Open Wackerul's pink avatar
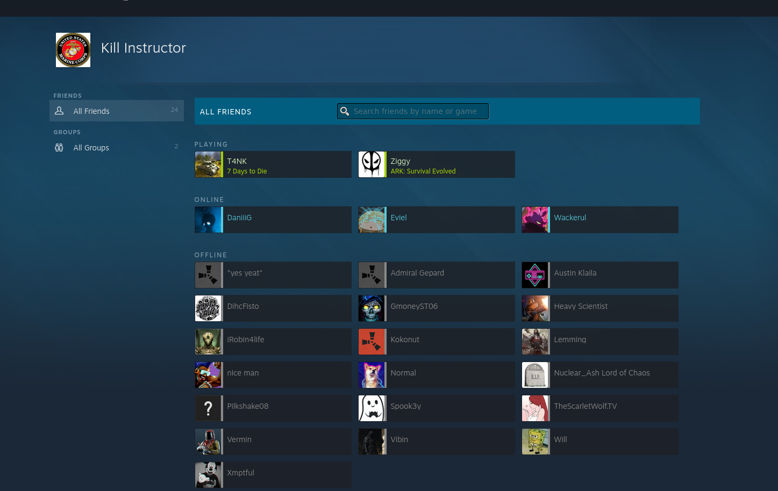The height and width of the screenshot is (491, 778). coord(535,220)
